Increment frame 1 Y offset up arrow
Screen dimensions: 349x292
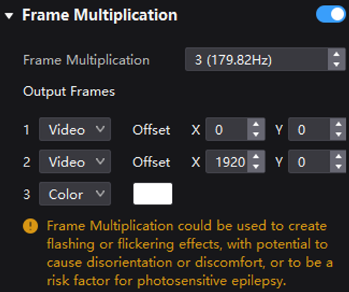[338, 124]
